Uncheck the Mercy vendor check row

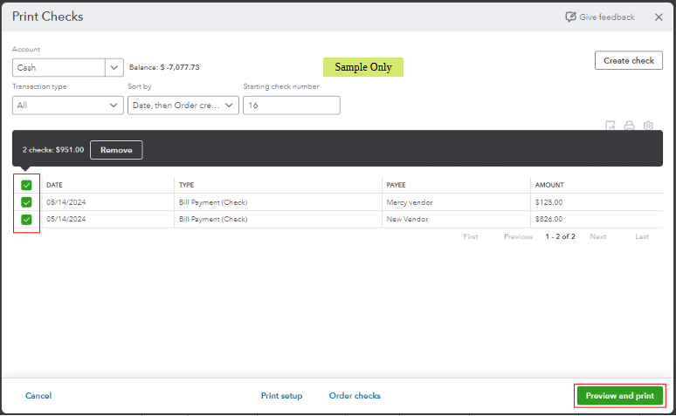pos(26,202)
